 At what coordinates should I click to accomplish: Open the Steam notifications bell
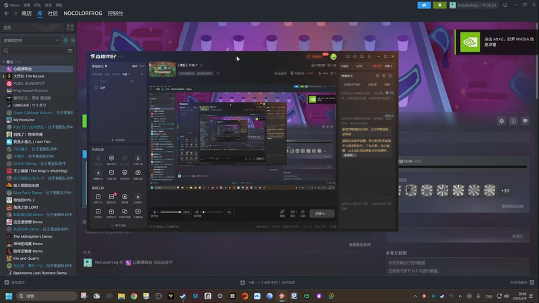440,5
